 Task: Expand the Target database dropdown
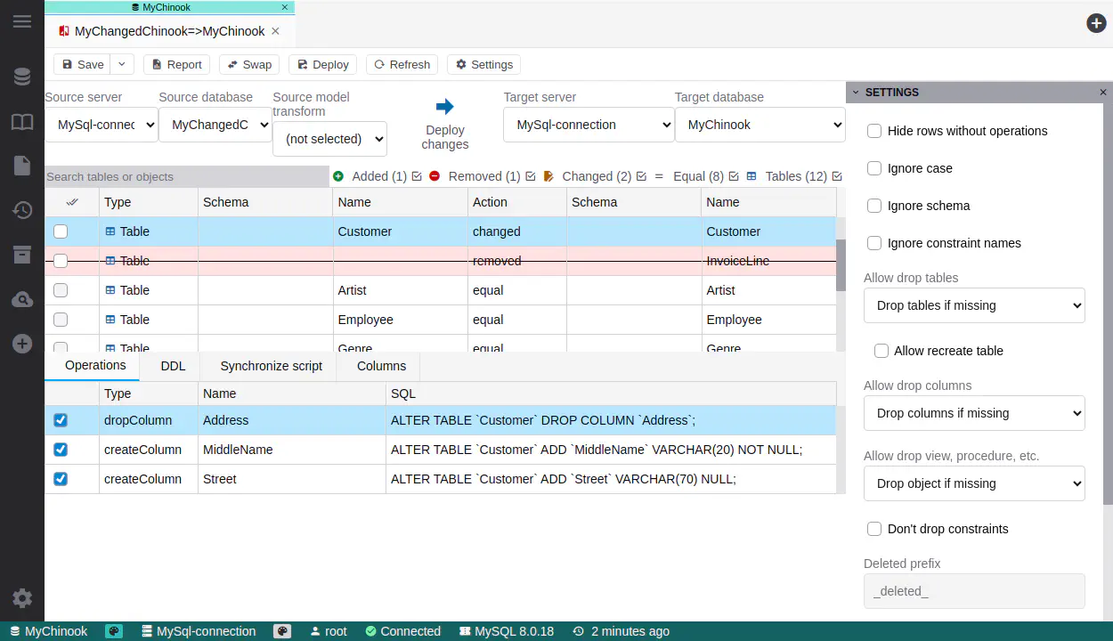coord(760,125)
